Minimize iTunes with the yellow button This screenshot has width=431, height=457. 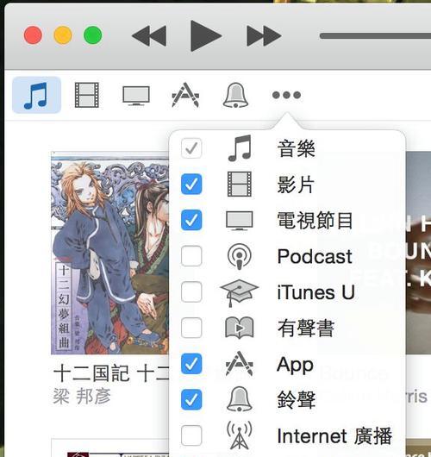point(63,35)
